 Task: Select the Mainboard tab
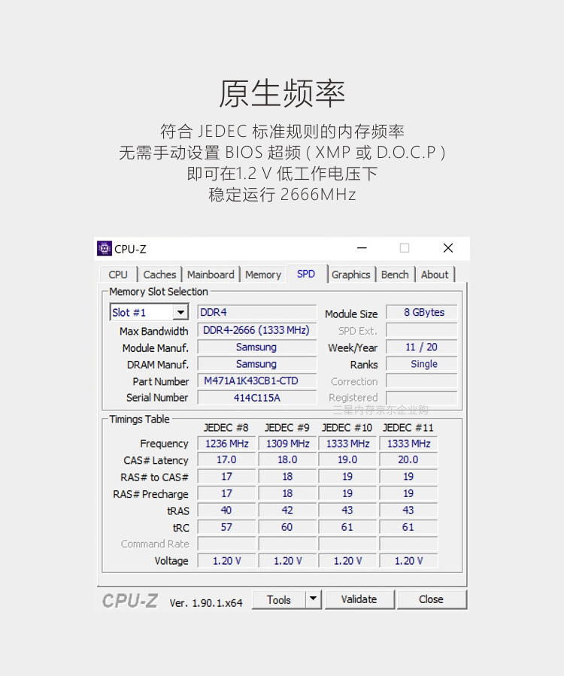(x=211, y=274)
